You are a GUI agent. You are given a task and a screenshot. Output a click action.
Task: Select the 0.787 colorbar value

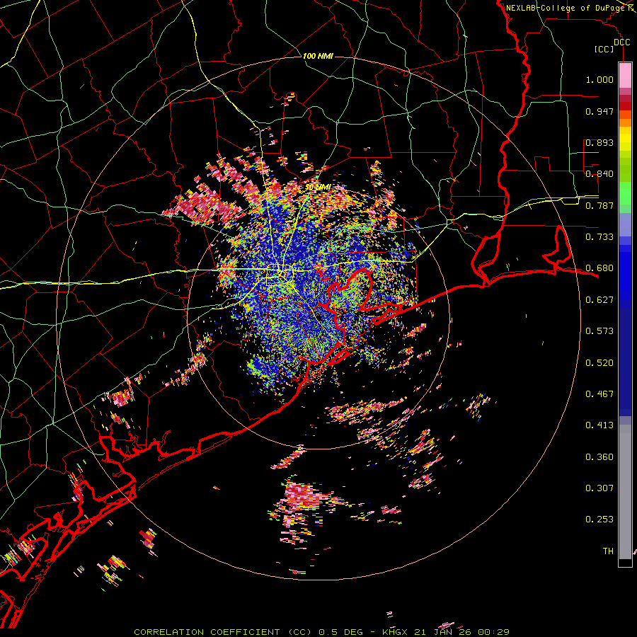click(599, 205)
